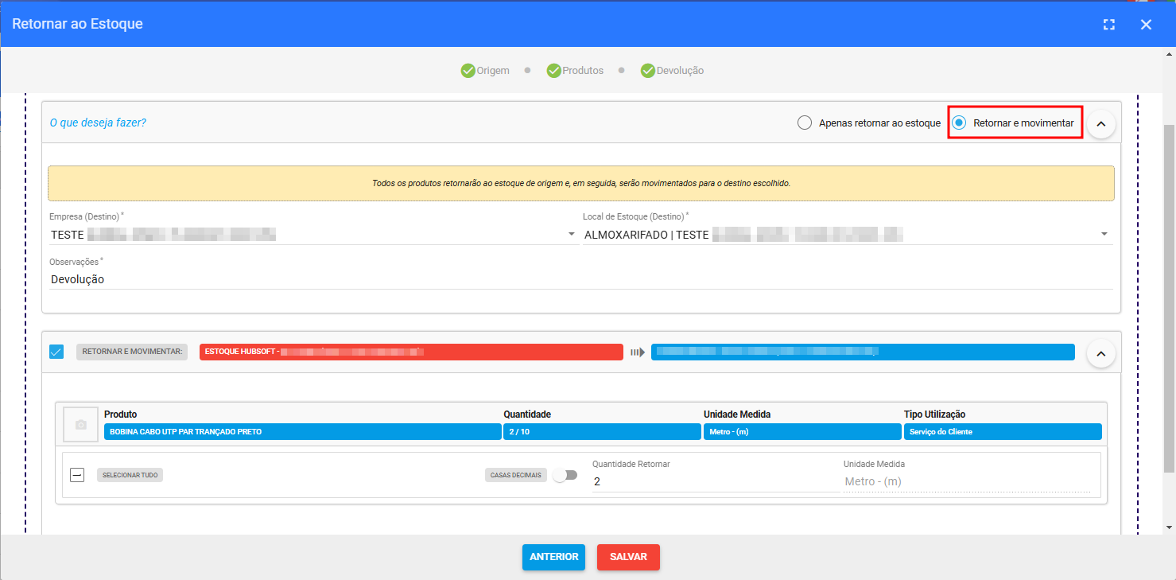The height and width of the screenshot is (580, 1176).
Task: Click the Unidade Medida column header
Action: pos(737,415)
